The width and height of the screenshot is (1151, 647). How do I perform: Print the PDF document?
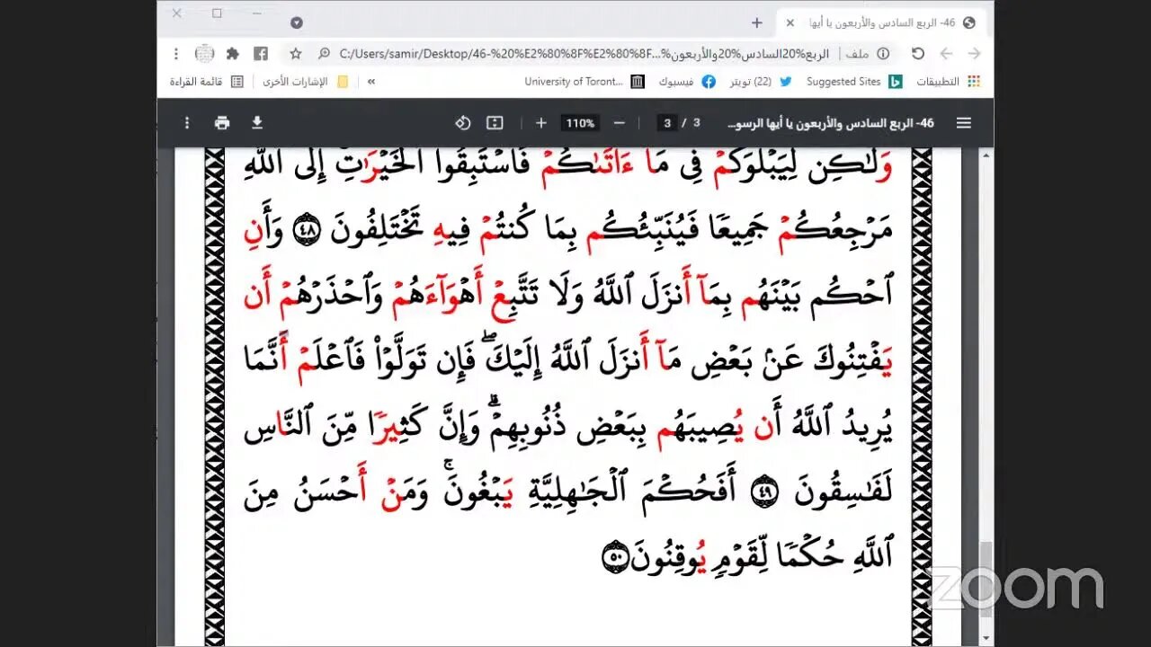(x=222, y=123)
